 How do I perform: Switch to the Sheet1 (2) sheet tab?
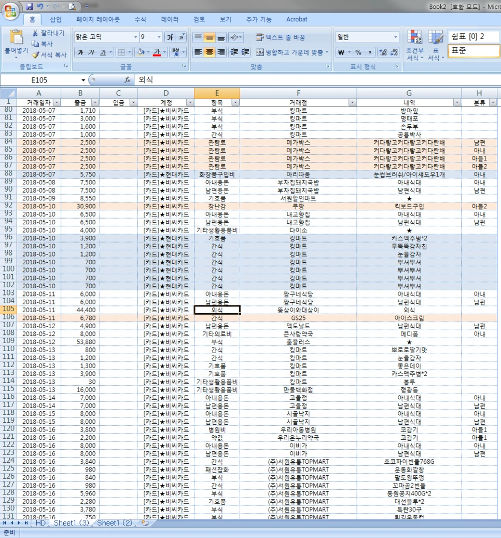(x=115, y=523)
